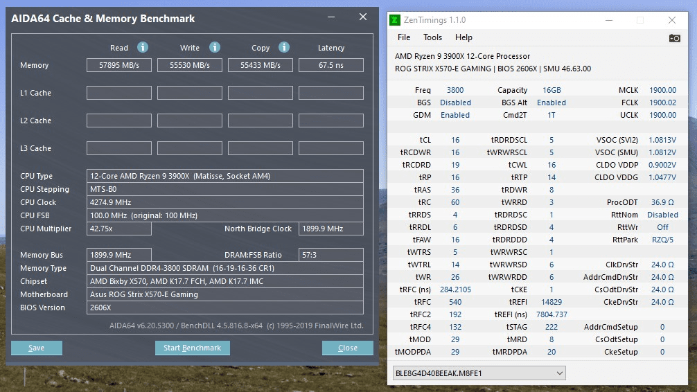Viewport: 697px width, 392px height.
Task: Click the Close button in AIDA64 benchmark
Action: (x=348, y=348)
